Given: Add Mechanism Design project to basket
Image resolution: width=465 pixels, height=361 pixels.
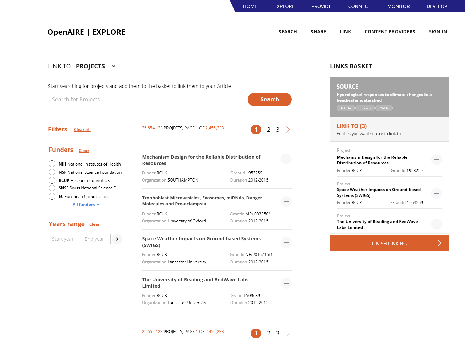Looking at the screenshot, I should coord(286,159).
